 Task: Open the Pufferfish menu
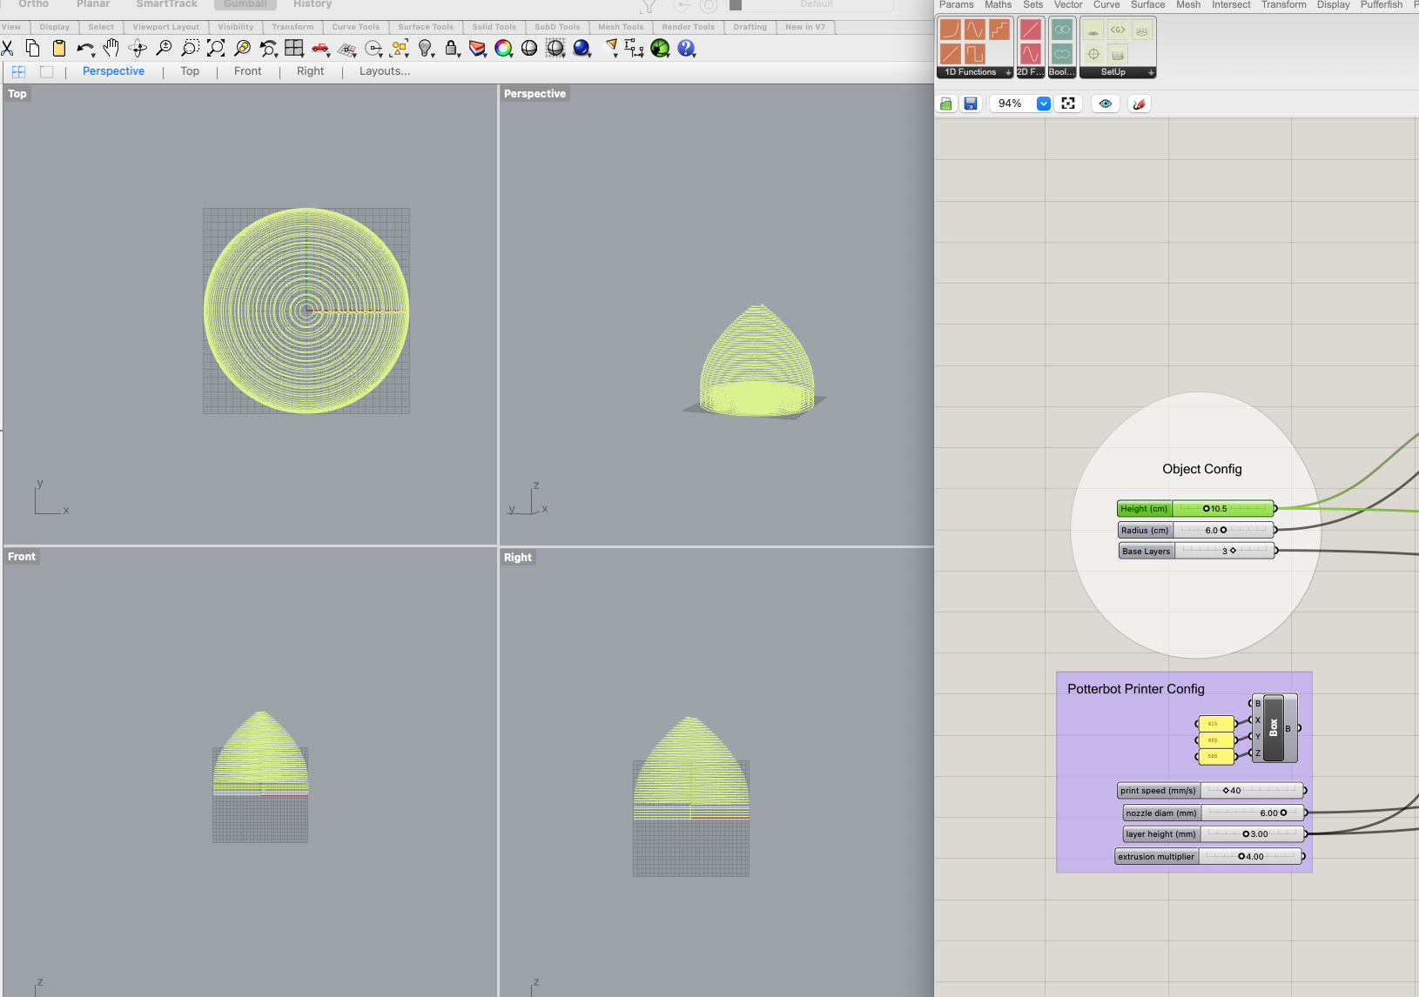(1382, 5)
